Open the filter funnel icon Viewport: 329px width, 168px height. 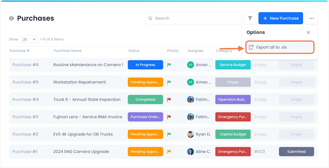pos(250,18)
